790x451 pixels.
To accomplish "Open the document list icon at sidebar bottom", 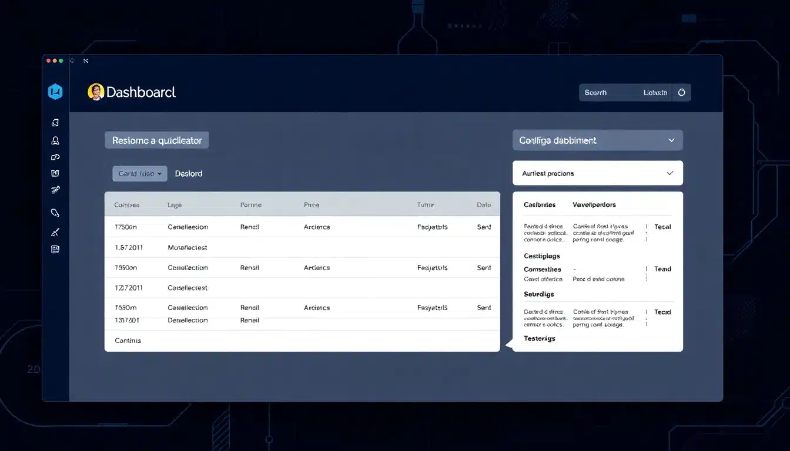I will [x=55, y=248].
